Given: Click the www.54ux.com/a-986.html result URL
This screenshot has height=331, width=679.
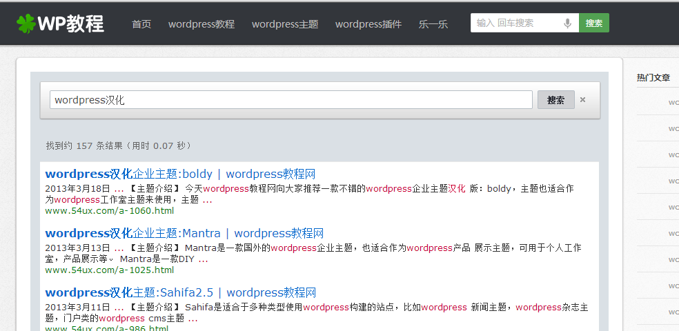Looking at the screenshot, I should point(106,328).
